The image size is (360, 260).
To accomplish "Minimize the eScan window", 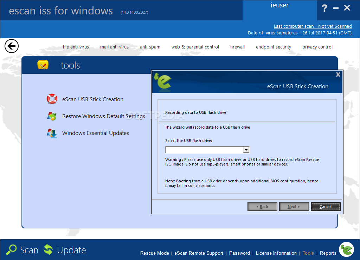I will tap(336, 8).
